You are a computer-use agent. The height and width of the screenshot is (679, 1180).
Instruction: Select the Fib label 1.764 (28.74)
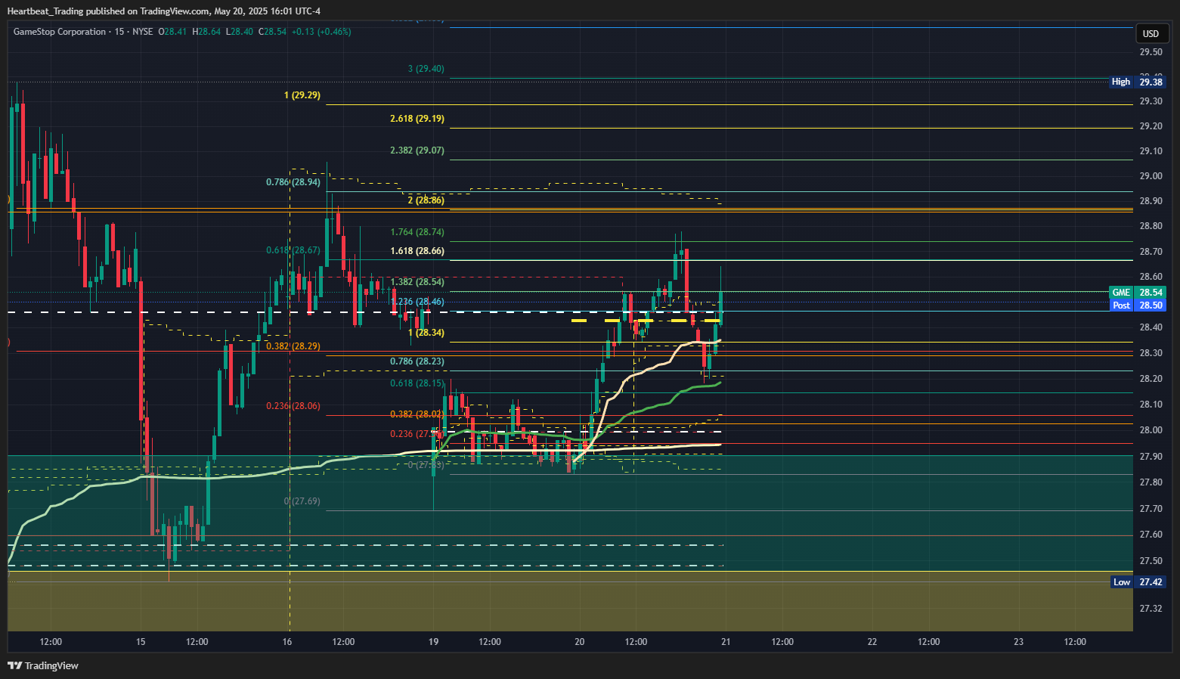click(417, 232)
